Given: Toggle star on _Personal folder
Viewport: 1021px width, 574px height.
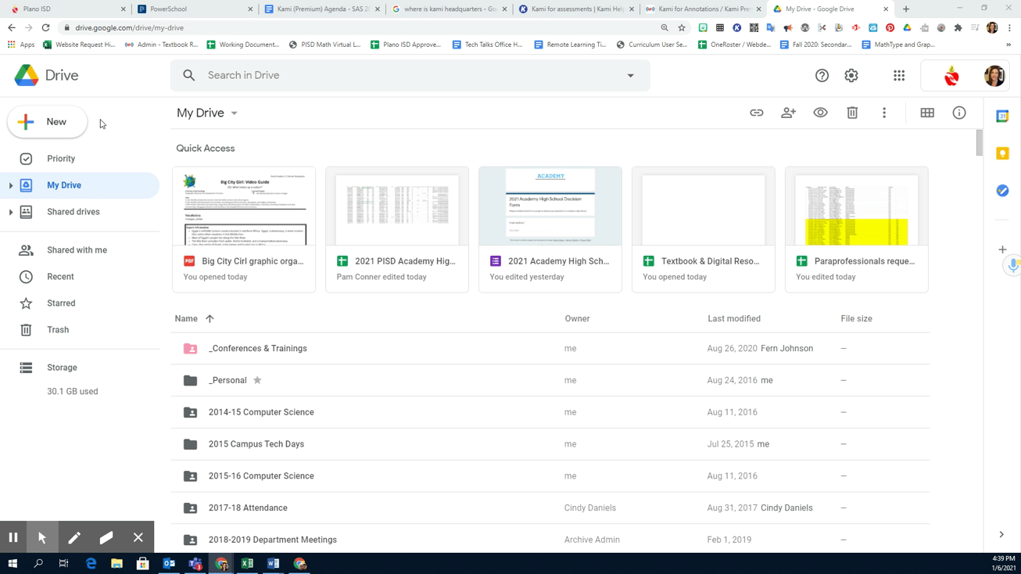Looking at the screenshot, I should pyautogui.click(x=257, y=381).
